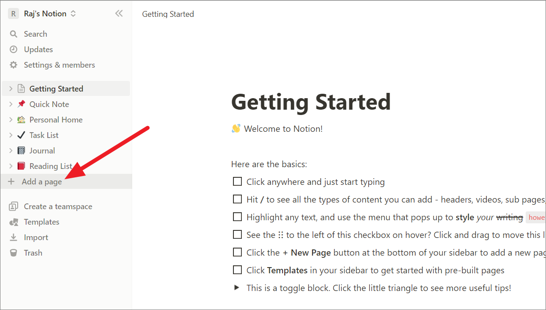Check the "Click Templates in your sidebar" box
This screenshot has width=546, height=310.
[237, 270]
